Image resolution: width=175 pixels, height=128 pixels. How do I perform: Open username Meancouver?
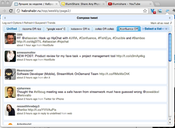pos(25,71)
